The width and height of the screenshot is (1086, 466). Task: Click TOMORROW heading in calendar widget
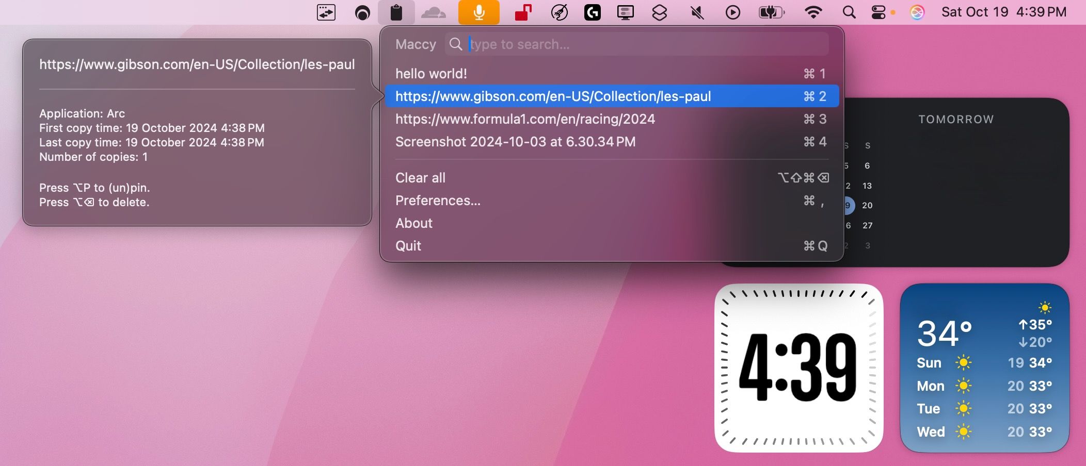pyautogui.click(x=956, y=120)
